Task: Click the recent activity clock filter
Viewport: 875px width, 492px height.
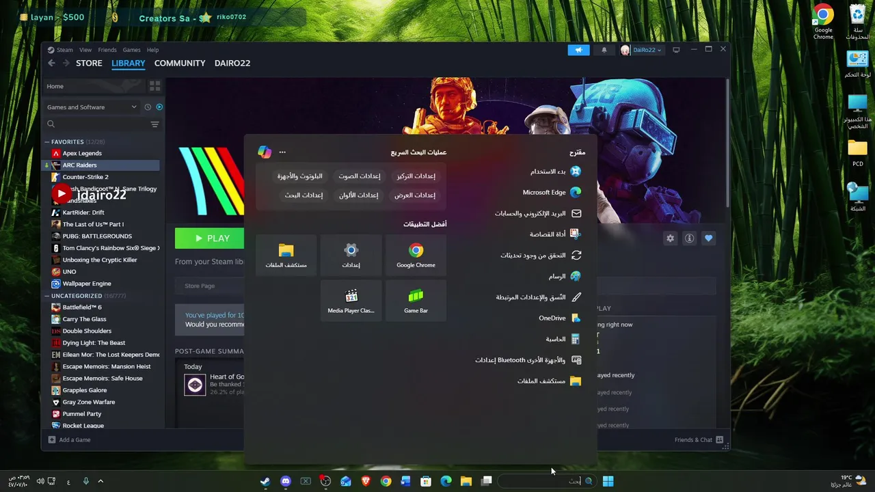Action: [x=148, y=107]
